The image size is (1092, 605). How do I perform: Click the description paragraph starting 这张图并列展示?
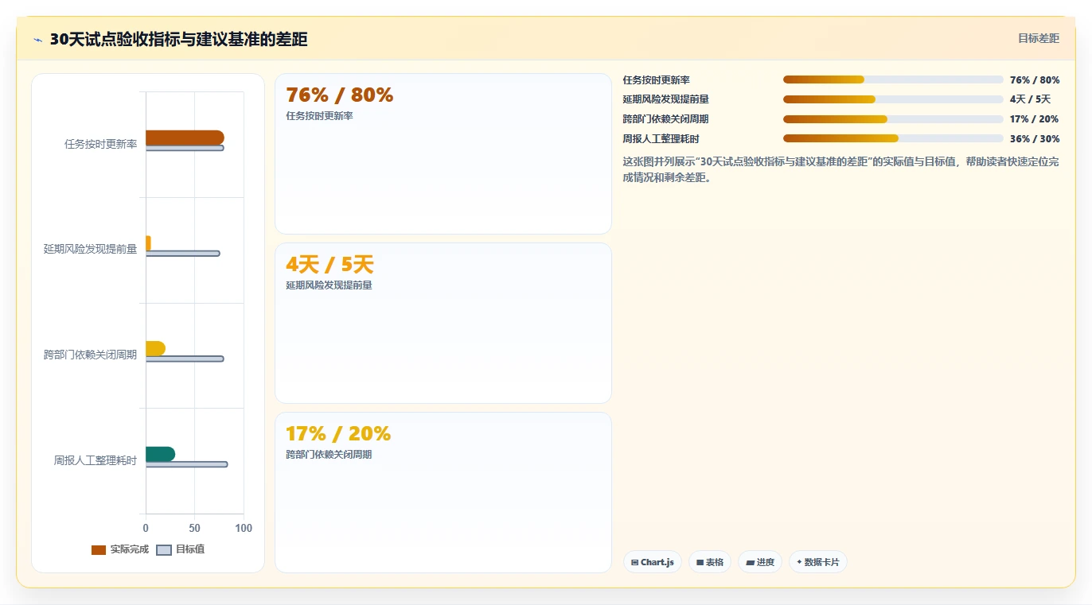(x=841, y=169)
